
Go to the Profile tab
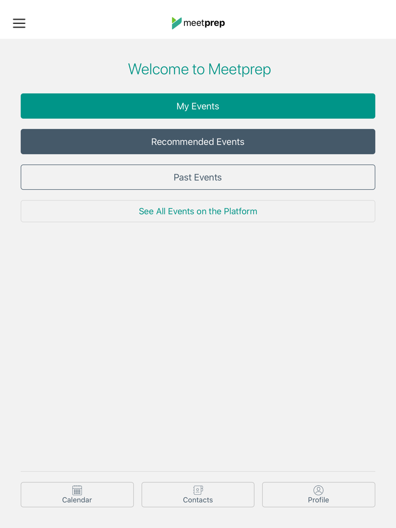coord(318,494)
